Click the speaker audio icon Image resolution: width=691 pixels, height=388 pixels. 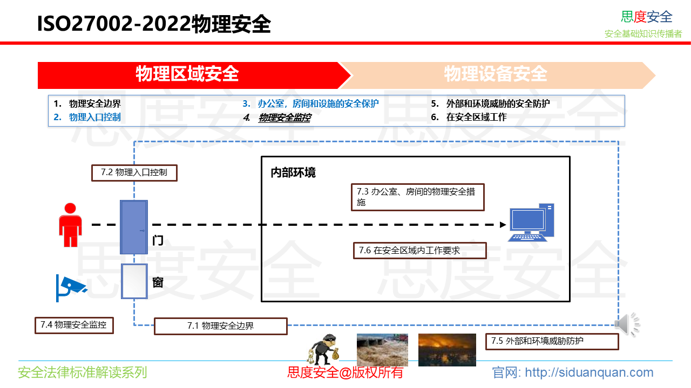pos(627,324)
